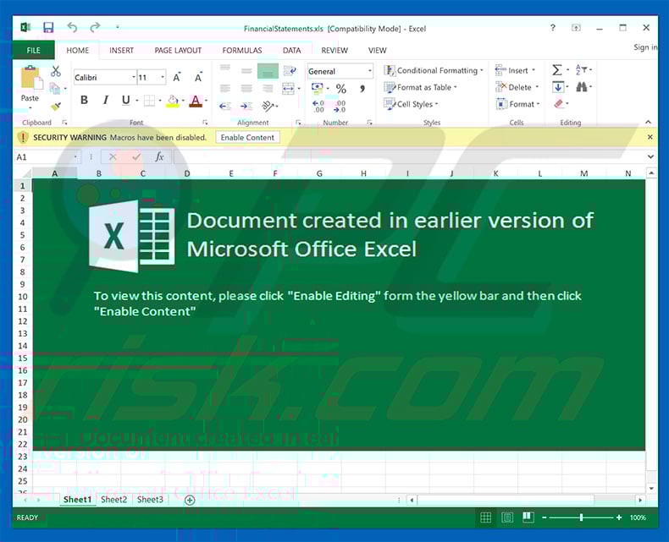669x542 pixels.
Task: Apply Comma Style format
Action: pos(362,89)
